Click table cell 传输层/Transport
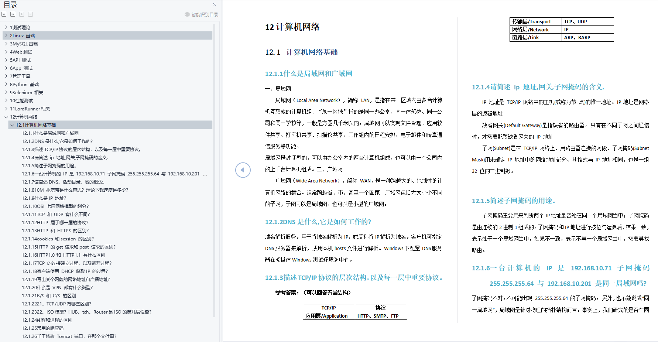 [x=535, y=21]
